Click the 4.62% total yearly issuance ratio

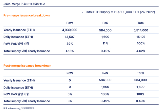141,51
